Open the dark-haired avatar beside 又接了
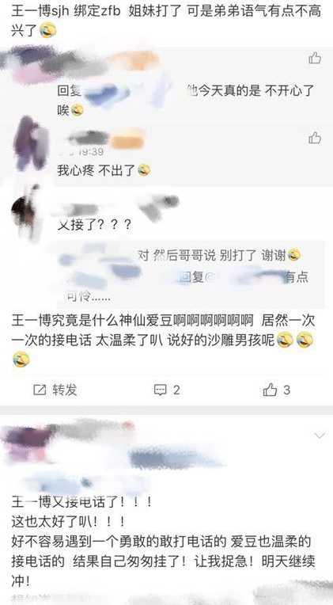 pyautogui.click(x=26, y=212)
